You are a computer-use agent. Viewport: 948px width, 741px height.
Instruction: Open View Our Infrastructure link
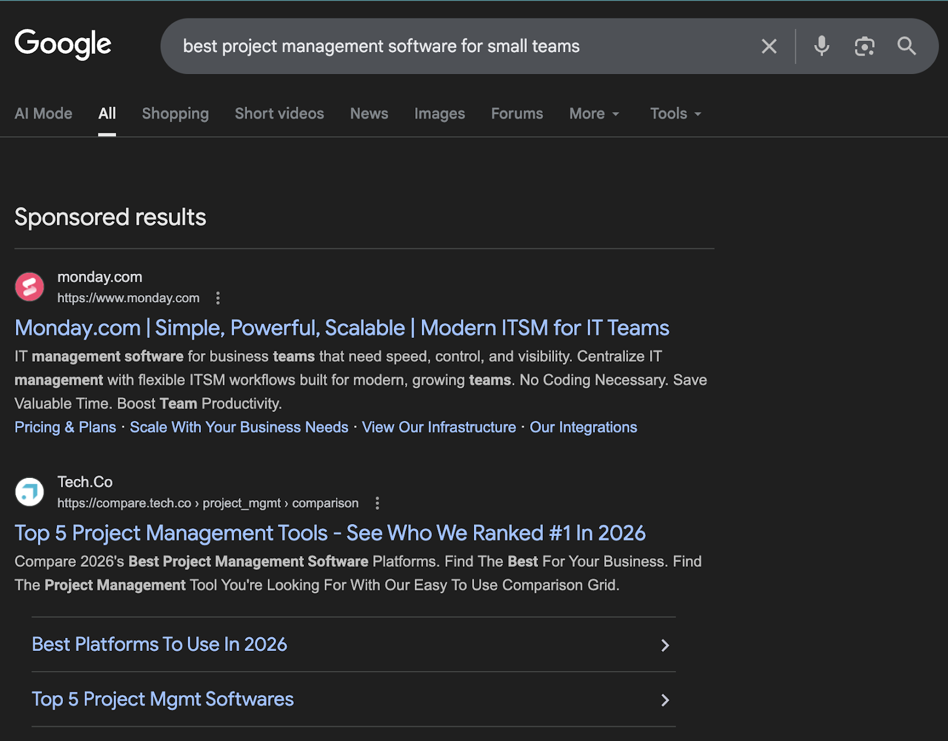(x=439, y=427)
